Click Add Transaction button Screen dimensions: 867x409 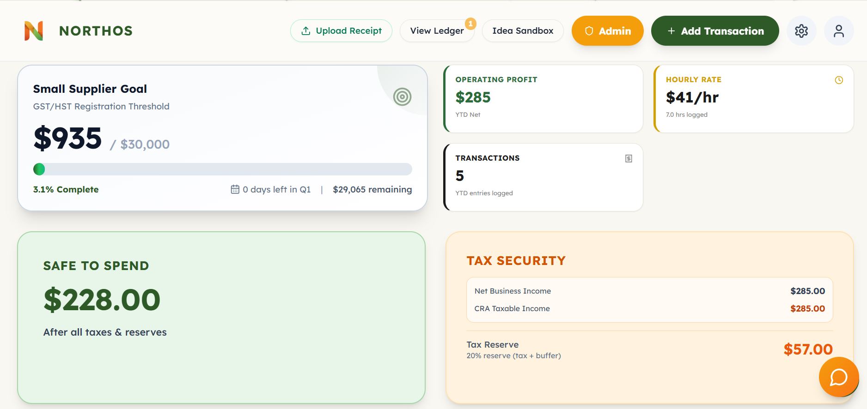(714, 31)
